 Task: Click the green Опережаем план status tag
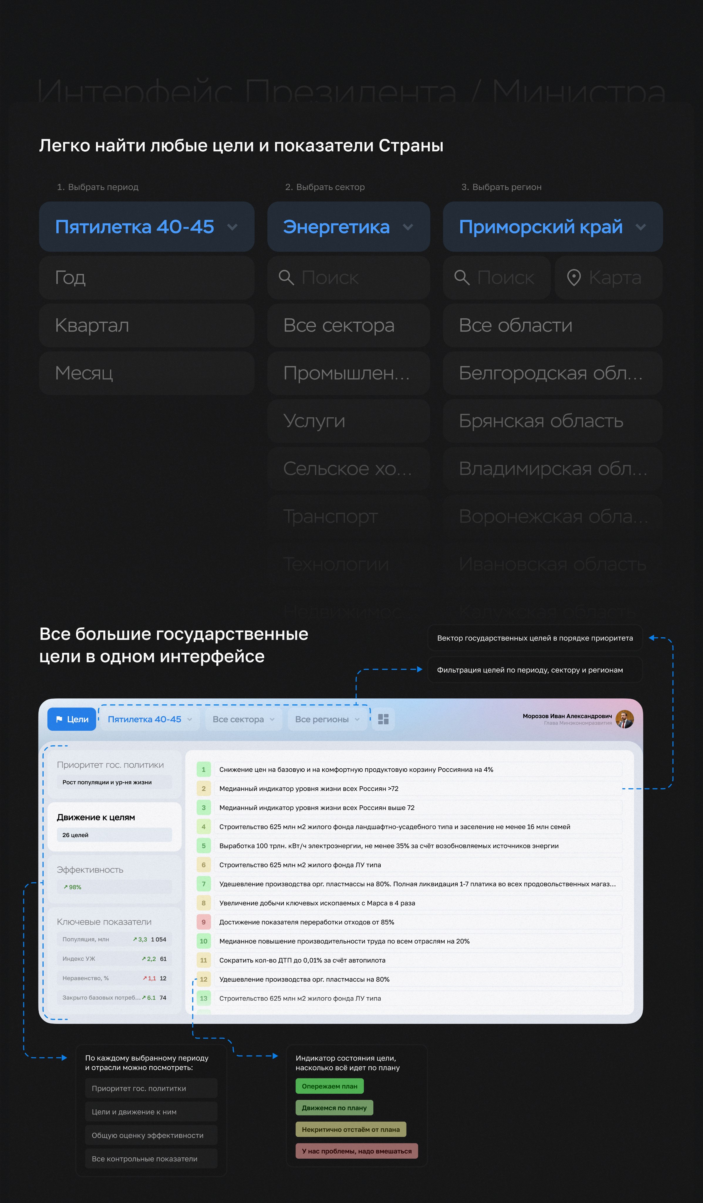[329, 1086]
